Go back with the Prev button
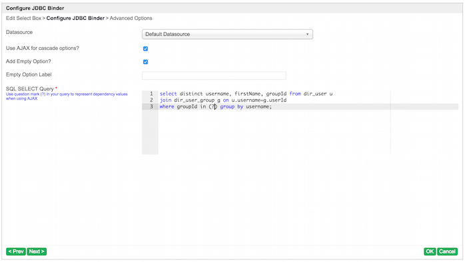The image size is (465, 262). pyautogui.click(x=16, y=251)
